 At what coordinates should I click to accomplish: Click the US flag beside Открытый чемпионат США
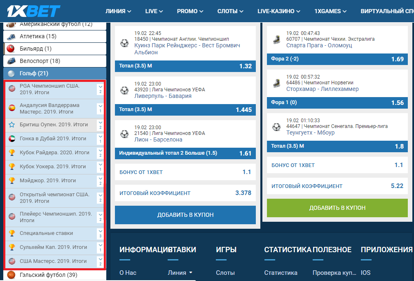[12, 197]
